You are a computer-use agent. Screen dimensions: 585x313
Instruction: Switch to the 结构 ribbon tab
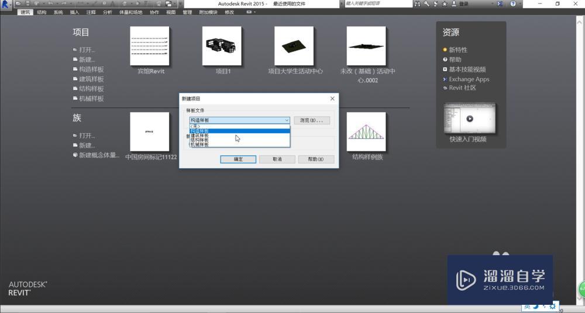click(x=42, y=12)
